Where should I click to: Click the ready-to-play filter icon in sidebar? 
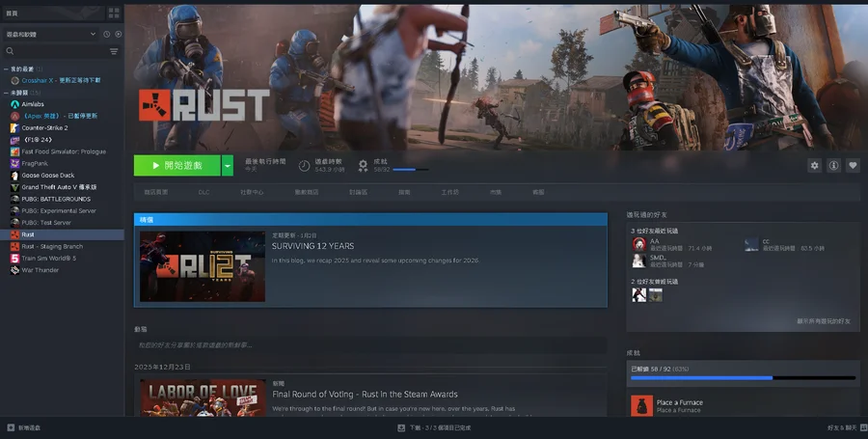pos(118,34)
